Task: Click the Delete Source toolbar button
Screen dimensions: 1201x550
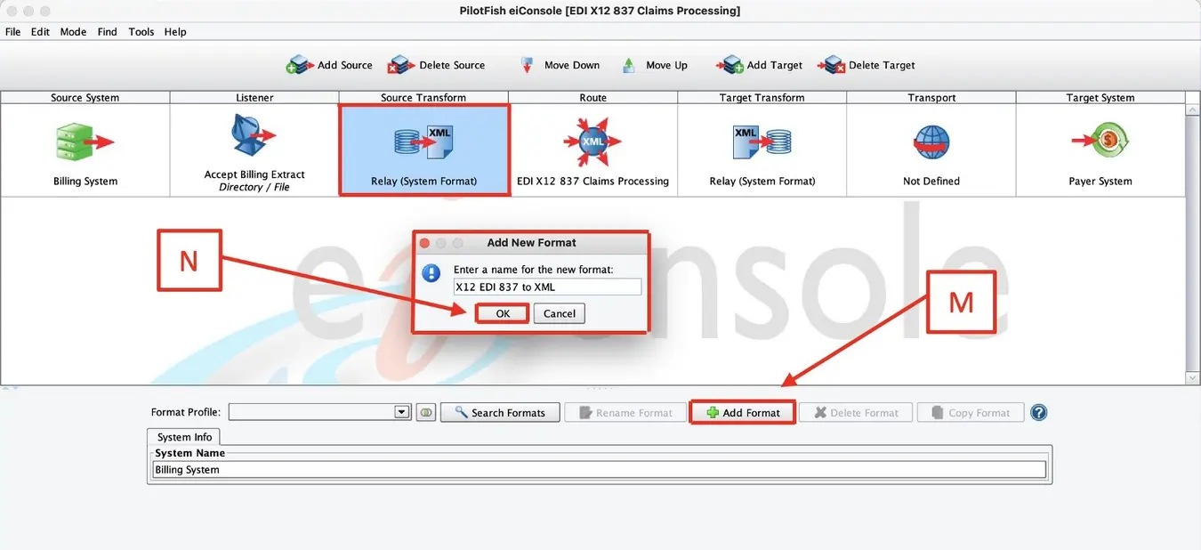Action: 436,65
